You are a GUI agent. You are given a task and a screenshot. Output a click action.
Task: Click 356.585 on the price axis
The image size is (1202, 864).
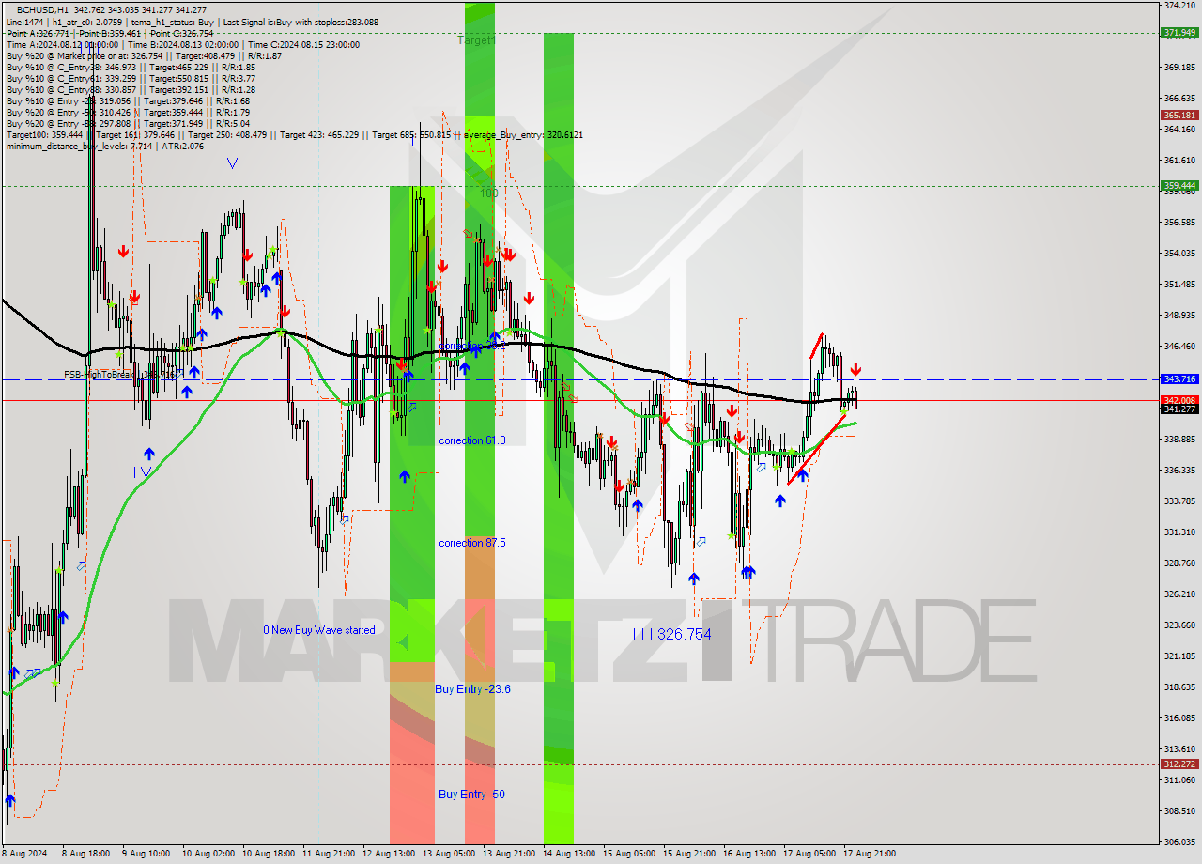(x=1179, y=223)
